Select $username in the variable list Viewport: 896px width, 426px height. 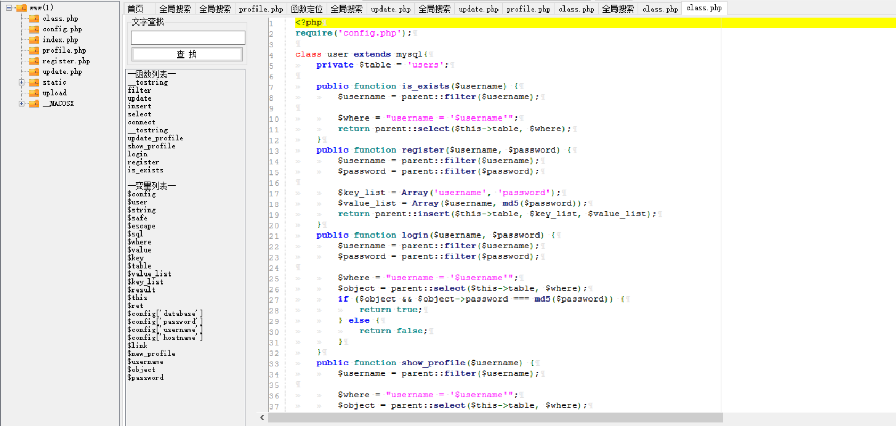coord(145,362)
